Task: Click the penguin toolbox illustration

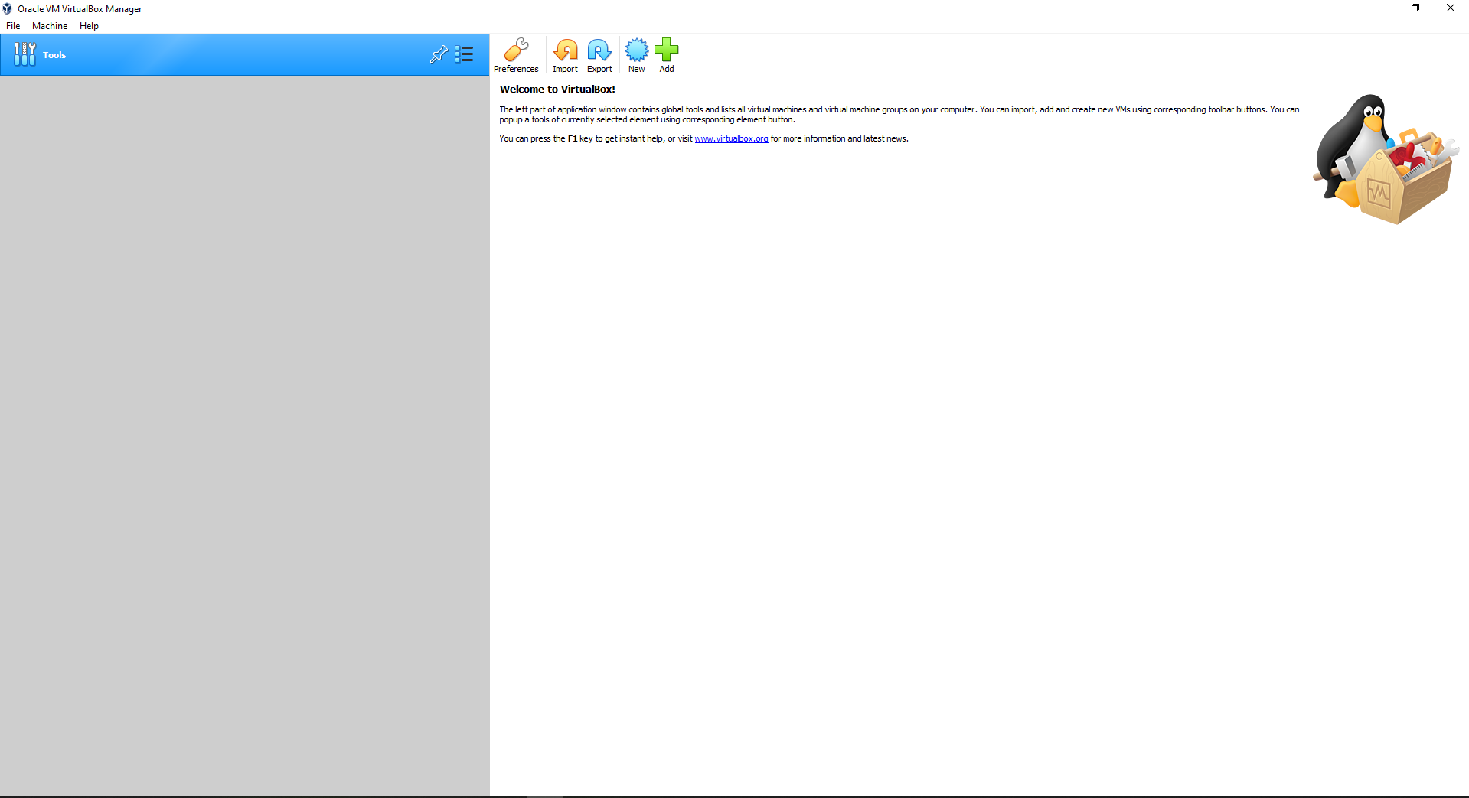Action: pyautogui.click(x=1386, y=159)
